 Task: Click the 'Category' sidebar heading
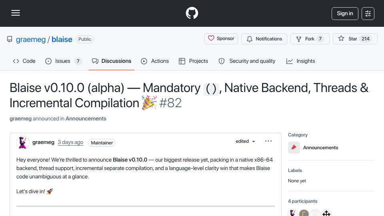(x=298, y=135)
